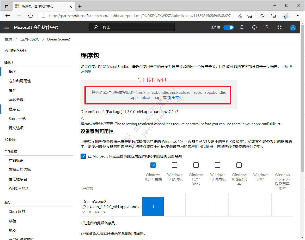Click the 了解详细信息 link
The height and width of the screenshot is (240, 305).
(x=287, y=67)
